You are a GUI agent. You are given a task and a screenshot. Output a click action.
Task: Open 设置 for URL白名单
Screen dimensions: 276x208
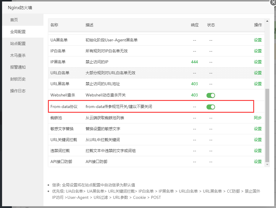pyautogui.click(x=258, y=73)
